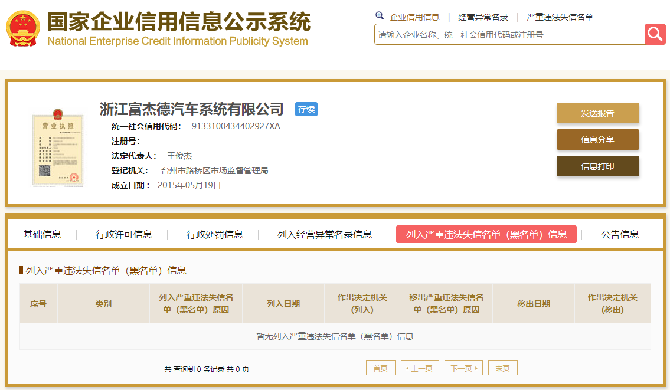Focus the enterprise name search field
670x390 pixels.
point(509,34)
